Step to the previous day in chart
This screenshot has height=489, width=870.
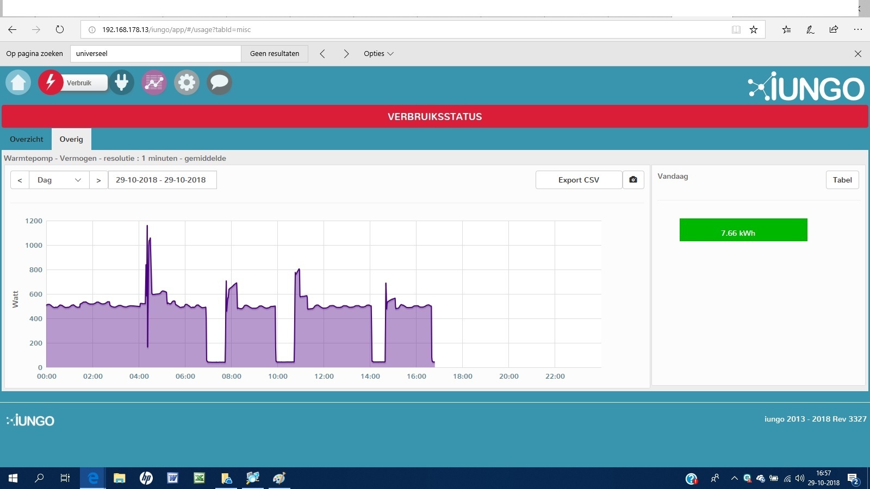[20, 180]
